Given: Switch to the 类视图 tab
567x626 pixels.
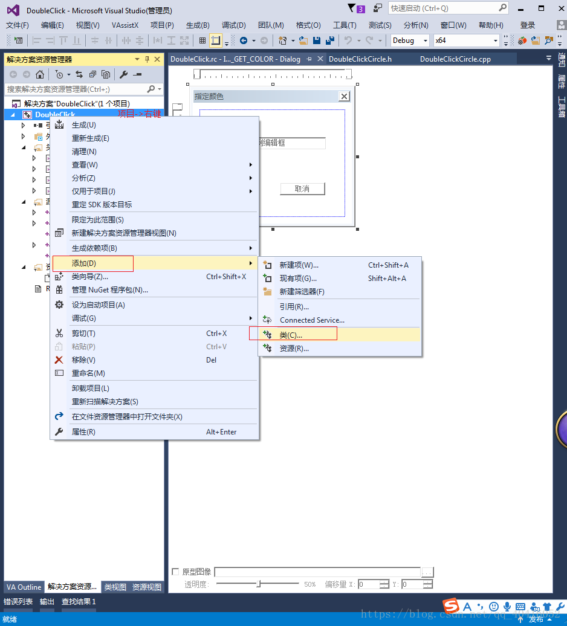Looking at the screenshot, I should pos(115,587).
